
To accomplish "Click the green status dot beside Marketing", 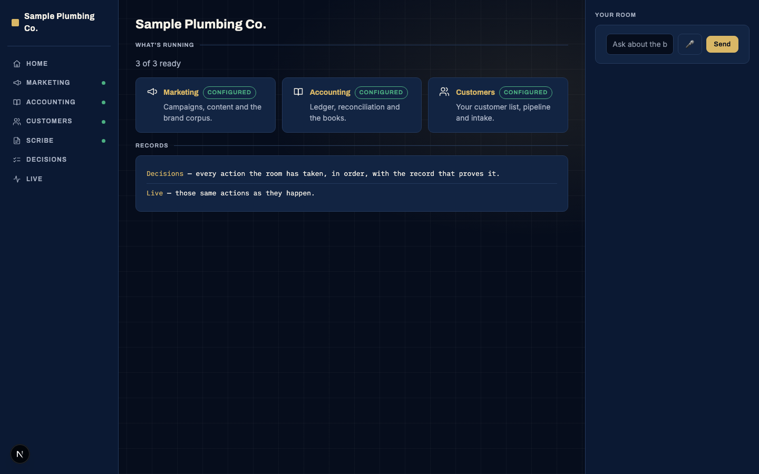I will 103,83.
